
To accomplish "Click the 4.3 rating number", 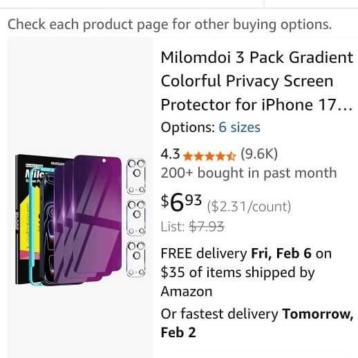I will pyautogui.click(x=170, y=154).
